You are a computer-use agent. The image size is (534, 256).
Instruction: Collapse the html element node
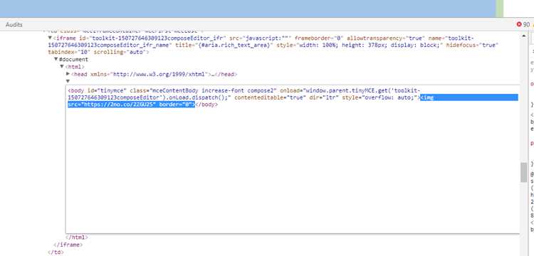click(62, 66)
